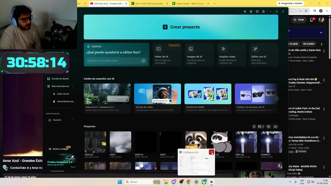Open the upload icon in CapCut's title bar
The width and height of the screenshot is (331, 186).
[x=251, y=12]
